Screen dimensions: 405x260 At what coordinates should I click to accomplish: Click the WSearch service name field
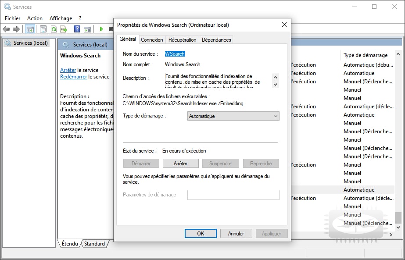click(x=175, y=53)
